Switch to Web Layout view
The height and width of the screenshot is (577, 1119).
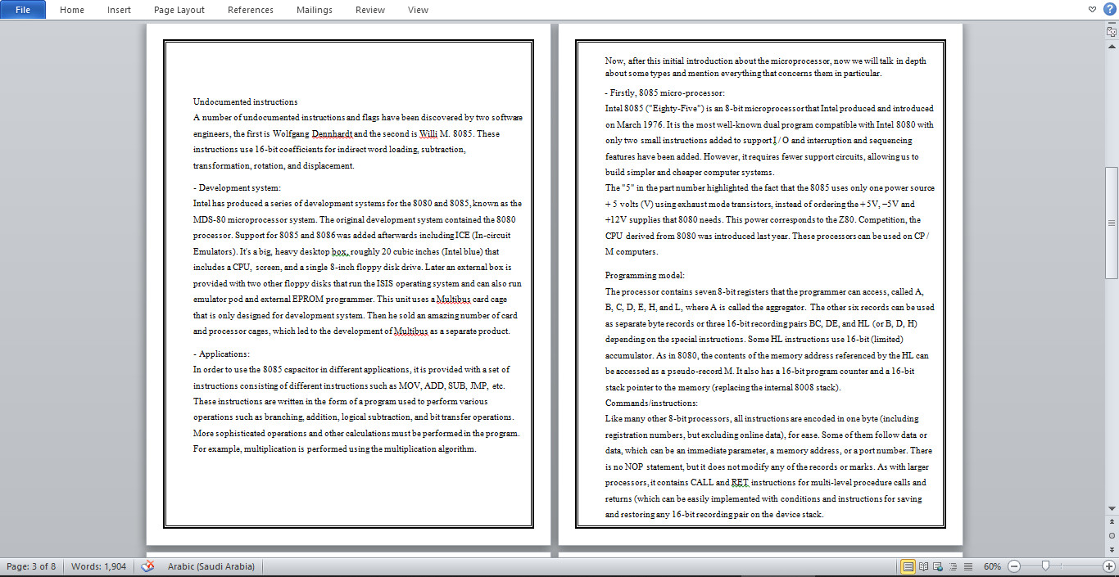pyautogui.click(x=937, y=566)
